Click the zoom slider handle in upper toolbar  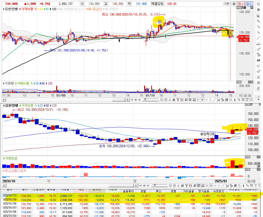point(145,99)
